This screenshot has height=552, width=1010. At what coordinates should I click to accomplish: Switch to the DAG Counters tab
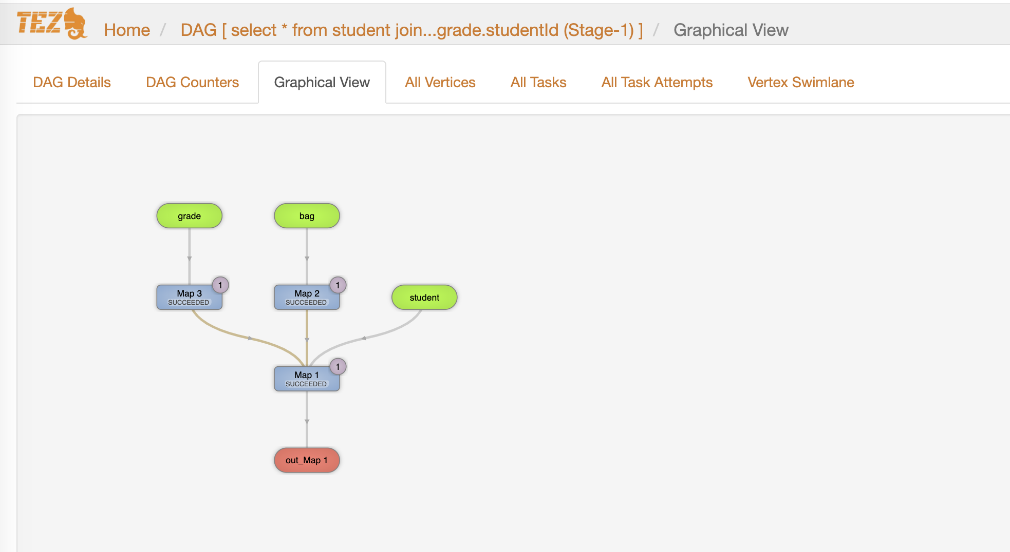(192, 82)
